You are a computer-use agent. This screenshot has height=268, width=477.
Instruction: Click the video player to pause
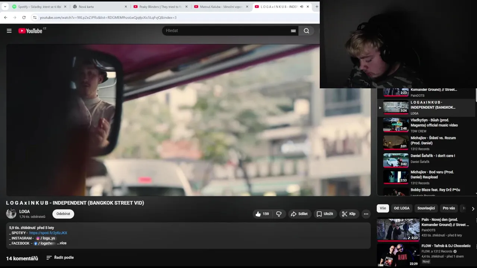pos(189,120)
